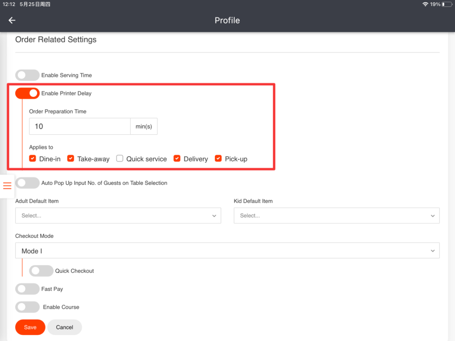Toggle Auto Pop Up Input No. of Guests
This screenshot has height=341, width=455.
[27, 183]
